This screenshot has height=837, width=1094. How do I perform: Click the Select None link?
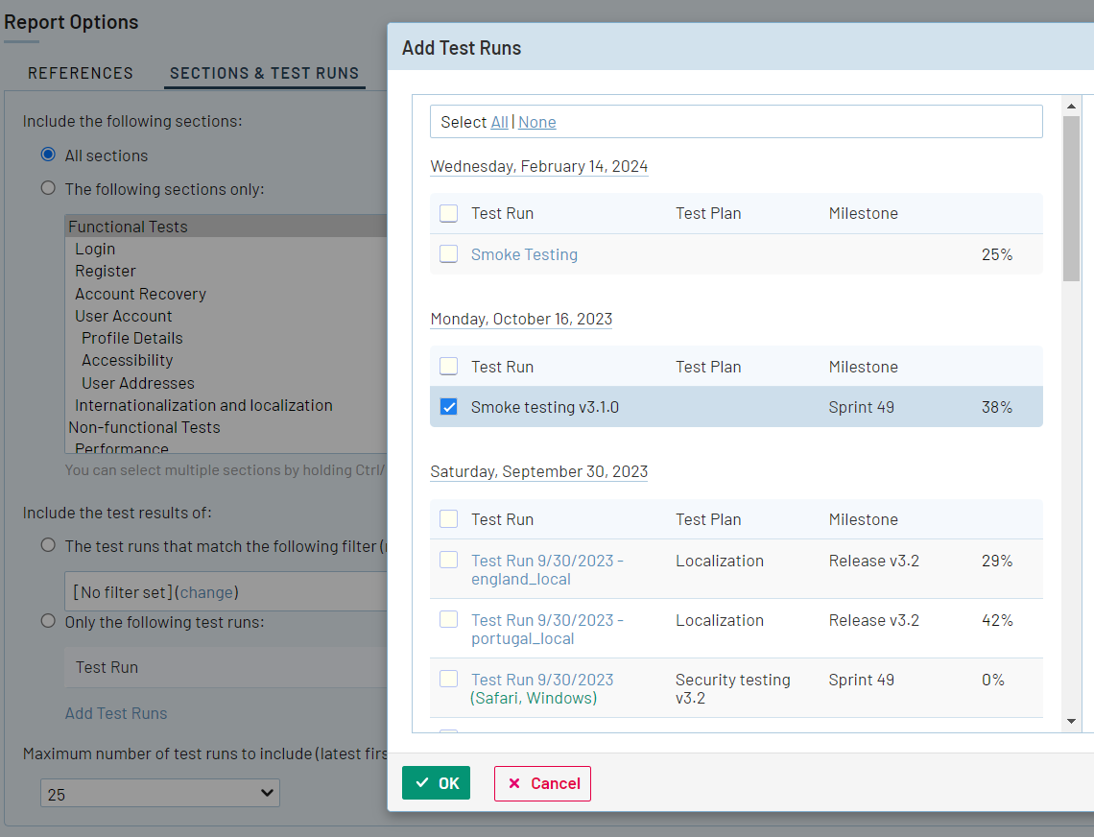point(537,122)
